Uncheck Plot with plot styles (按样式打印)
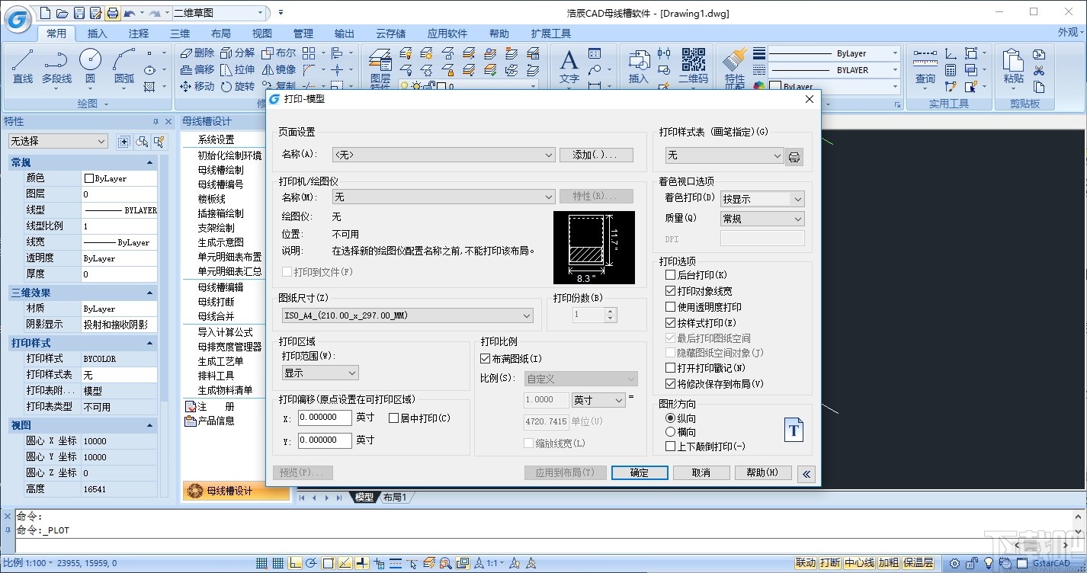Screen dimensions: 1087x573 click(x=671, y=323)
